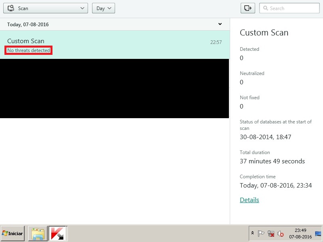Open the action center flag icon
This screenshot has width=323, height=242.
pyautogui.click(x=261, y=233)
